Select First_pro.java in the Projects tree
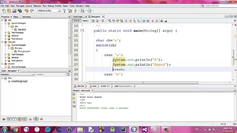This screenshot has width=237, height=133. click(24, 51)
